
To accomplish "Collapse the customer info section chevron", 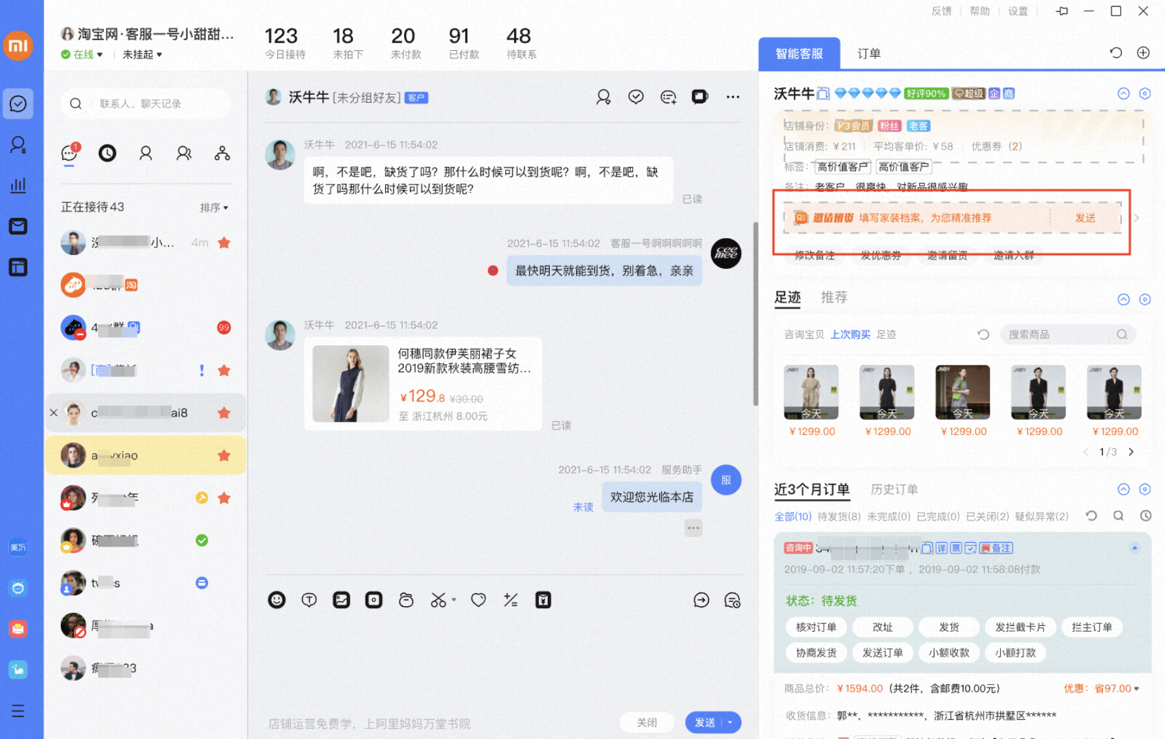I will pos(1124,94).
